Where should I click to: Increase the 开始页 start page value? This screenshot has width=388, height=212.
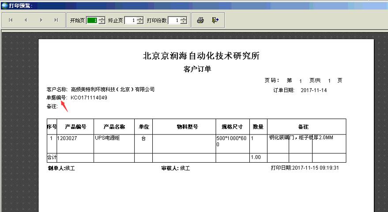[x=102, y=19]
